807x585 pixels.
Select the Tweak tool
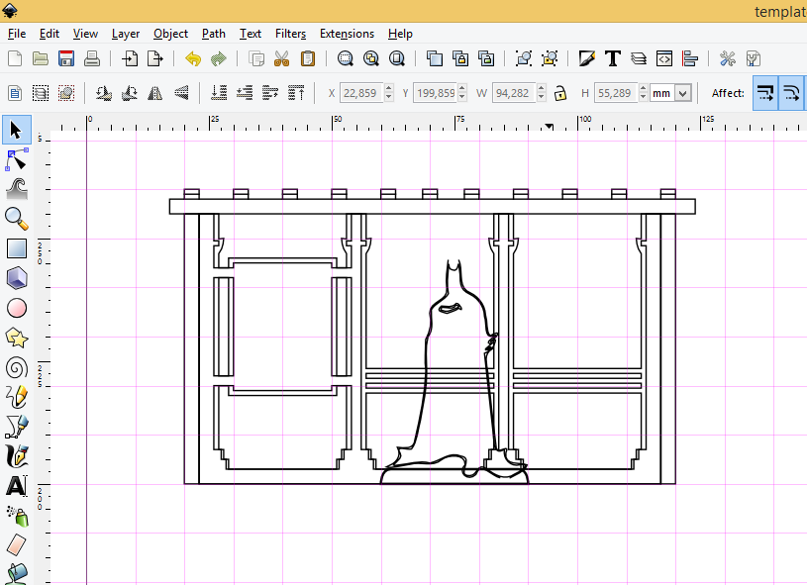point(17,189)
